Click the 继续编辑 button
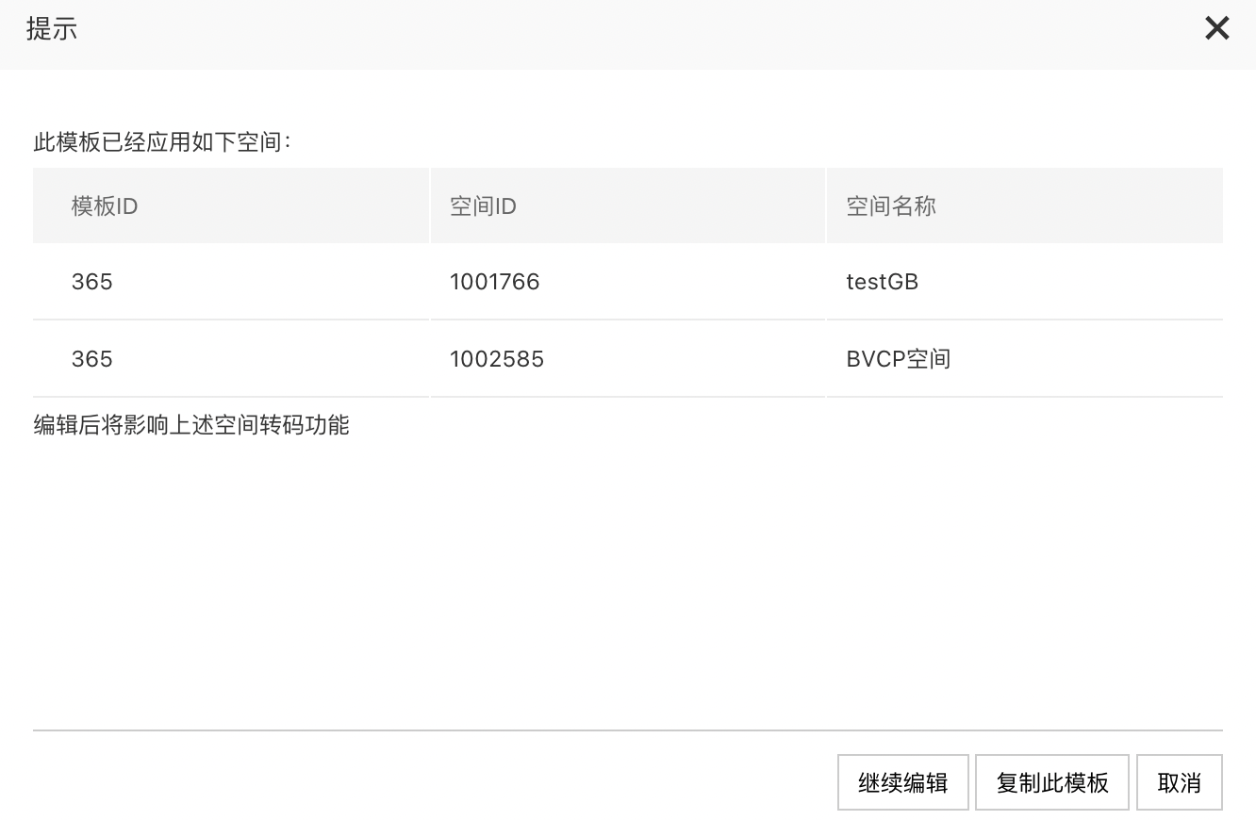 pyautogui.click(x=903, y=782)
